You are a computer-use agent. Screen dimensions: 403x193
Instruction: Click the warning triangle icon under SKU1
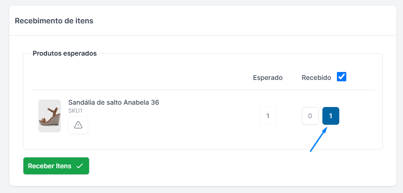click(78, 125)
